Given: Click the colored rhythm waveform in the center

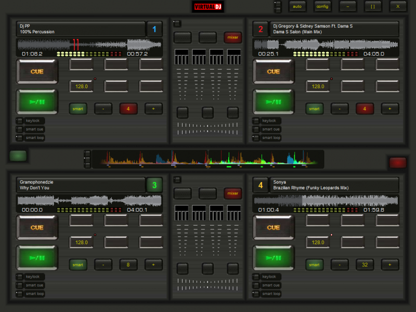Looking at the screenshot, I should click(x=207, y=159).
